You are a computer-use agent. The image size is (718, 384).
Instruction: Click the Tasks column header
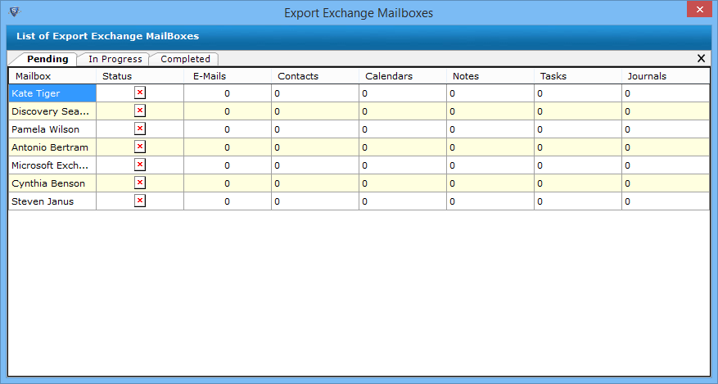[x=577, y=76]
